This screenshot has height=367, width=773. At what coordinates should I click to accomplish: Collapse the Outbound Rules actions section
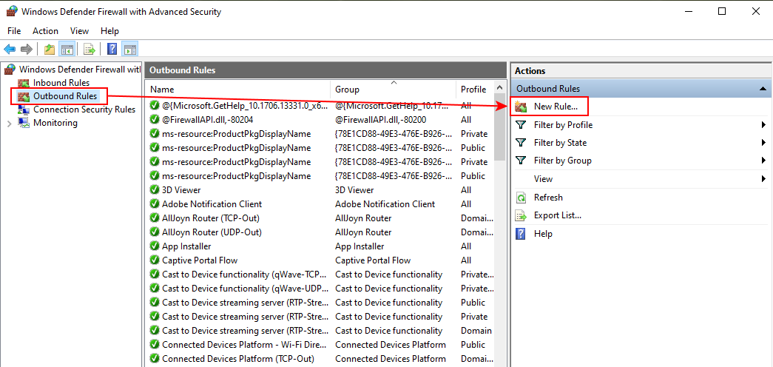763,89
